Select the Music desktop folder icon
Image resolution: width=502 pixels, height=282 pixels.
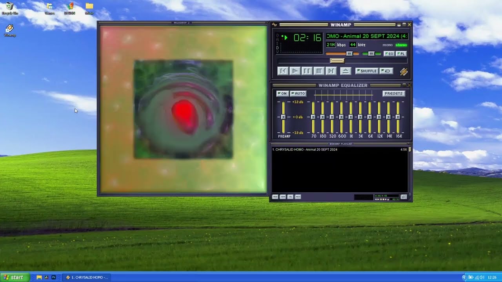pyautogui.click(x=89, y=9)
